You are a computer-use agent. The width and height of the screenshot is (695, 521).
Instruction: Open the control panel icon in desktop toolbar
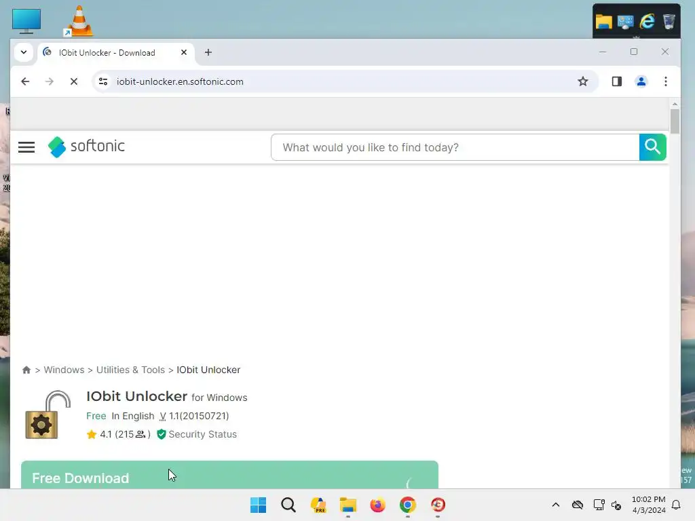(x=625, y=21)
